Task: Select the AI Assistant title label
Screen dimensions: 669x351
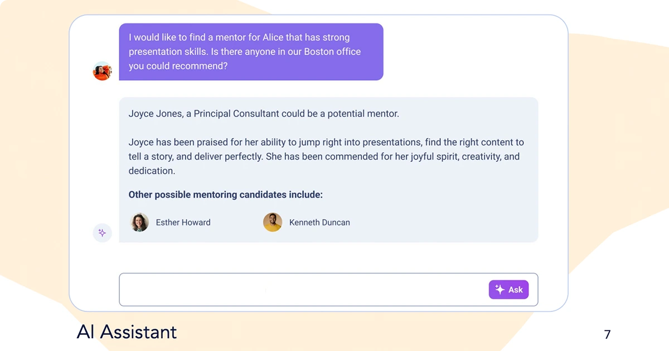Action: [127, 331]
